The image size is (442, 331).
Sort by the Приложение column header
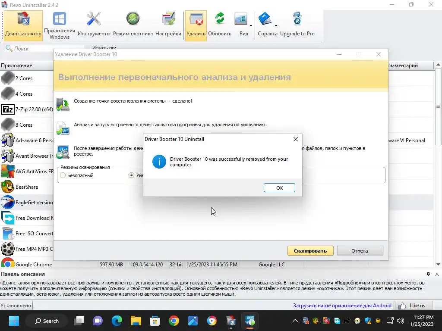(x=27, y=66)
